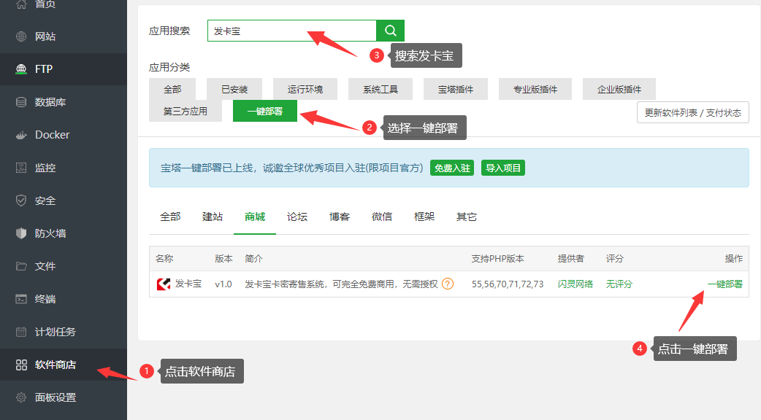The image size is (761, 420).
Task: Select the 企业版插件 category button
Action: (619, 89)
